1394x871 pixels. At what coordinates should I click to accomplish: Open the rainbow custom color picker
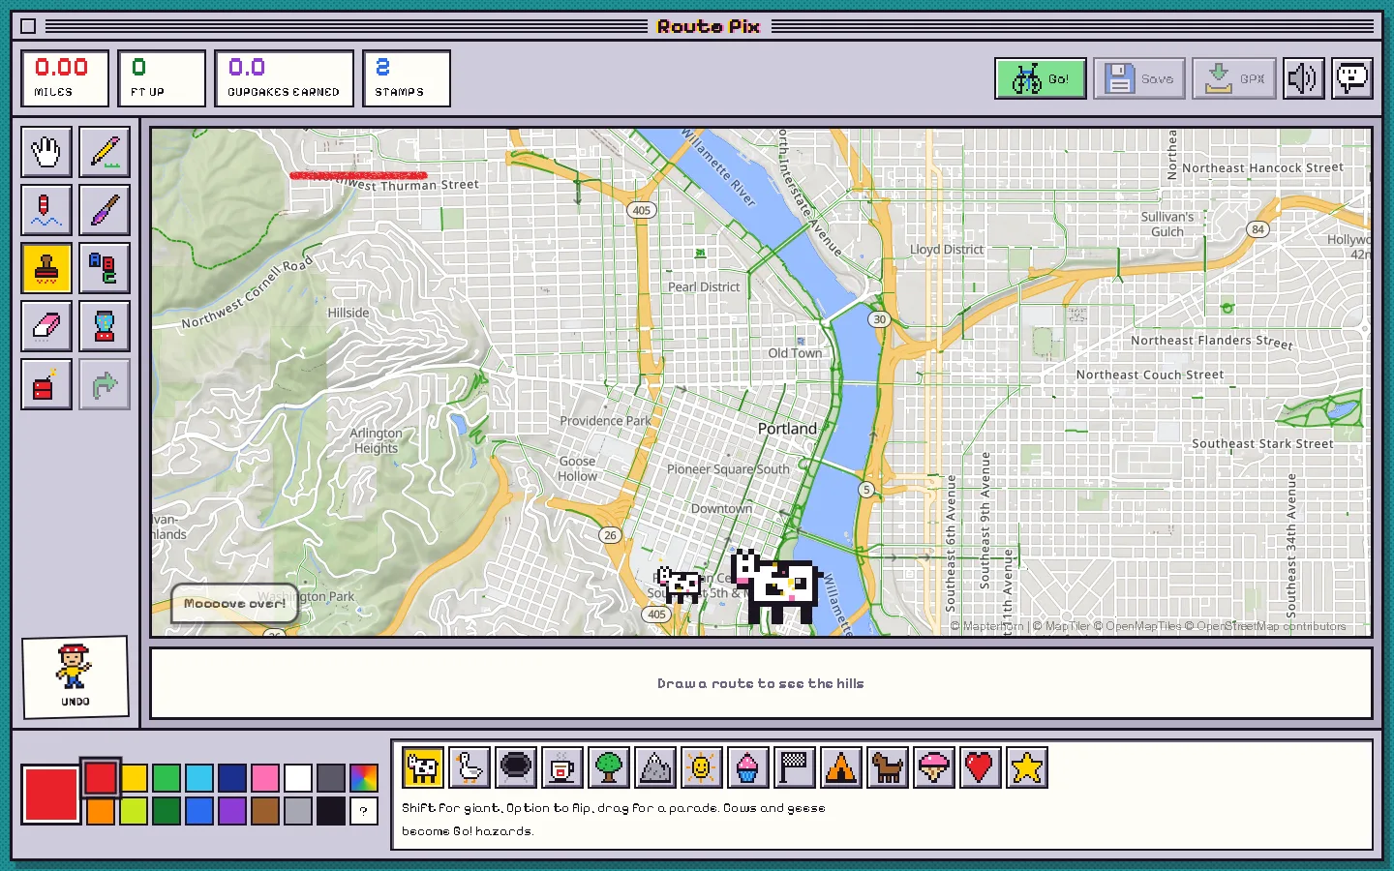click(364, 778)
